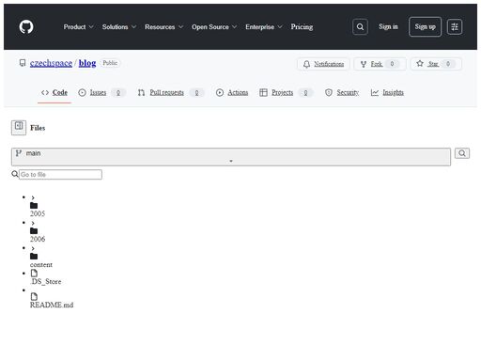This screenshot has width=481, height=361.
Task: Click the Fork count 0 badge
Action: coord(392,64)
